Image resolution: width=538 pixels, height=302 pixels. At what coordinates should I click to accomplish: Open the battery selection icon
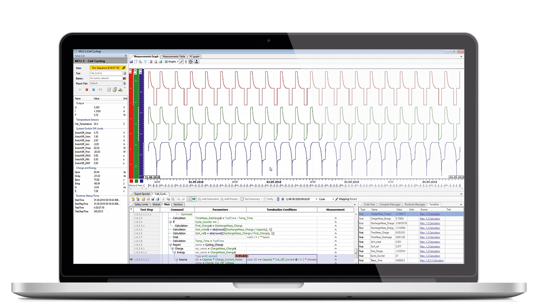click(x=124, y=78)
